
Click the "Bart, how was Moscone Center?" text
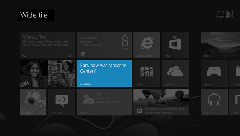pyautogui.click(x=103, y=68)
